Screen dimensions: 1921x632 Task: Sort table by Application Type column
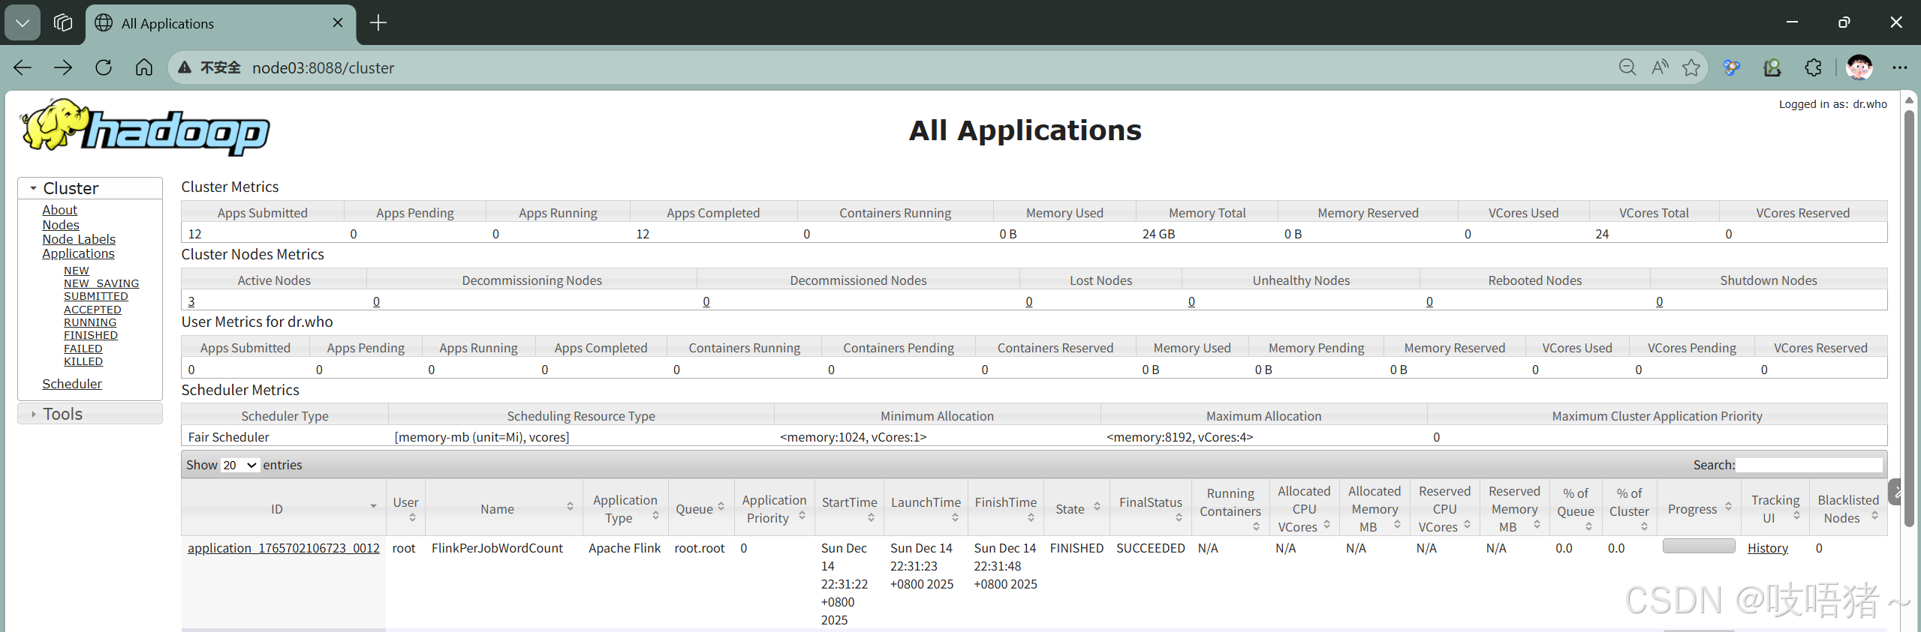(x=655, y=517)
